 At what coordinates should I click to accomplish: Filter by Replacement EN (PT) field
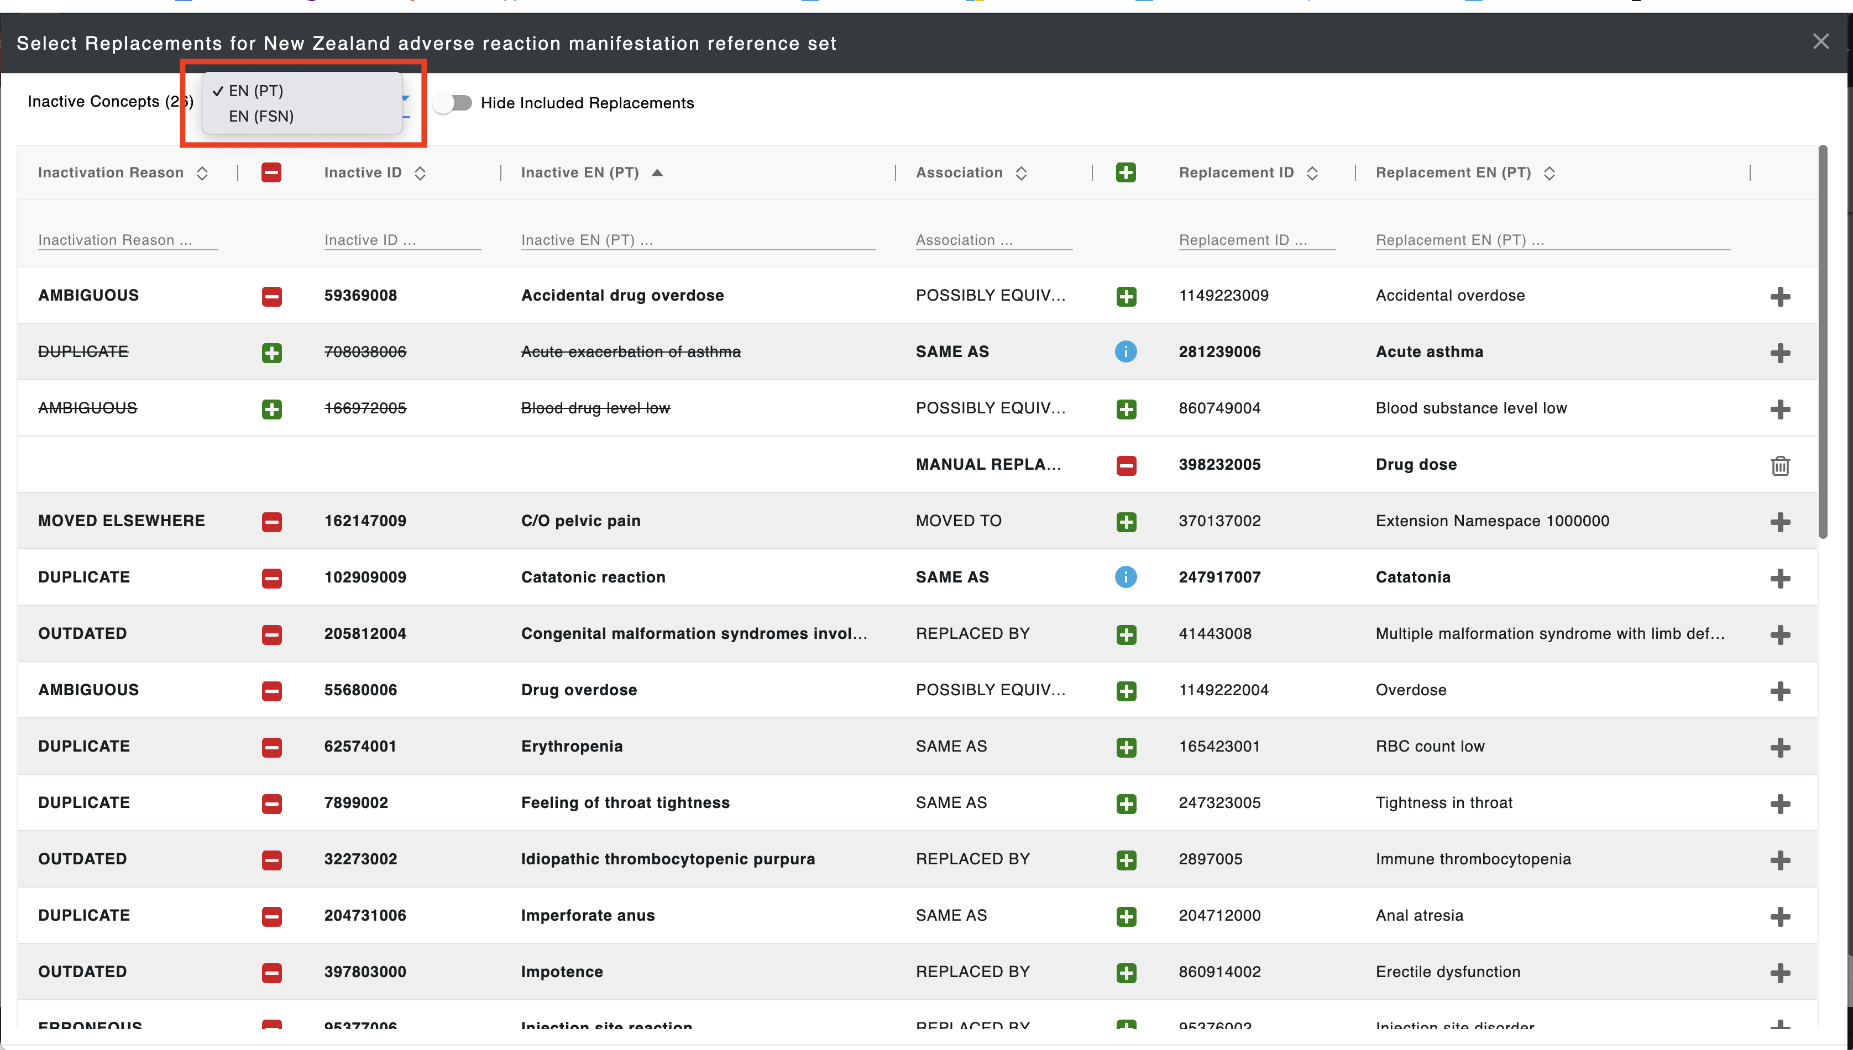[1553, 239]
